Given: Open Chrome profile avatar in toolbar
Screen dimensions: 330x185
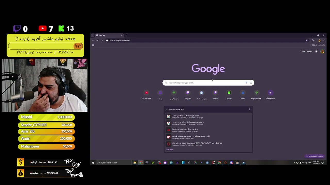Looking at the screenshot, I should 319,40.
